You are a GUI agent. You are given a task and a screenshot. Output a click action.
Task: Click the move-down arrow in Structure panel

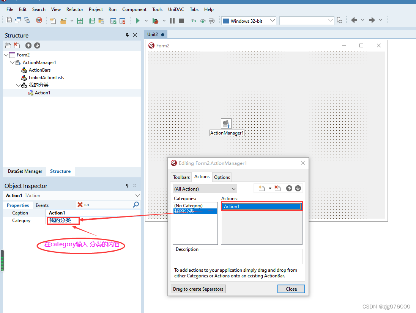pos(37,45)
